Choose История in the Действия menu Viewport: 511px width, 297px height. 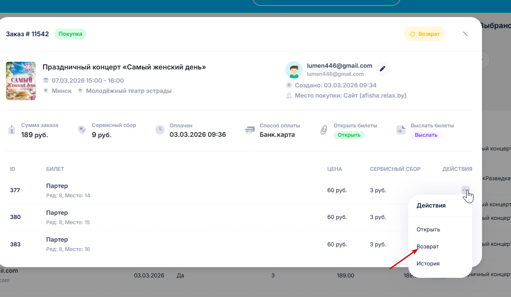(428, 263)
